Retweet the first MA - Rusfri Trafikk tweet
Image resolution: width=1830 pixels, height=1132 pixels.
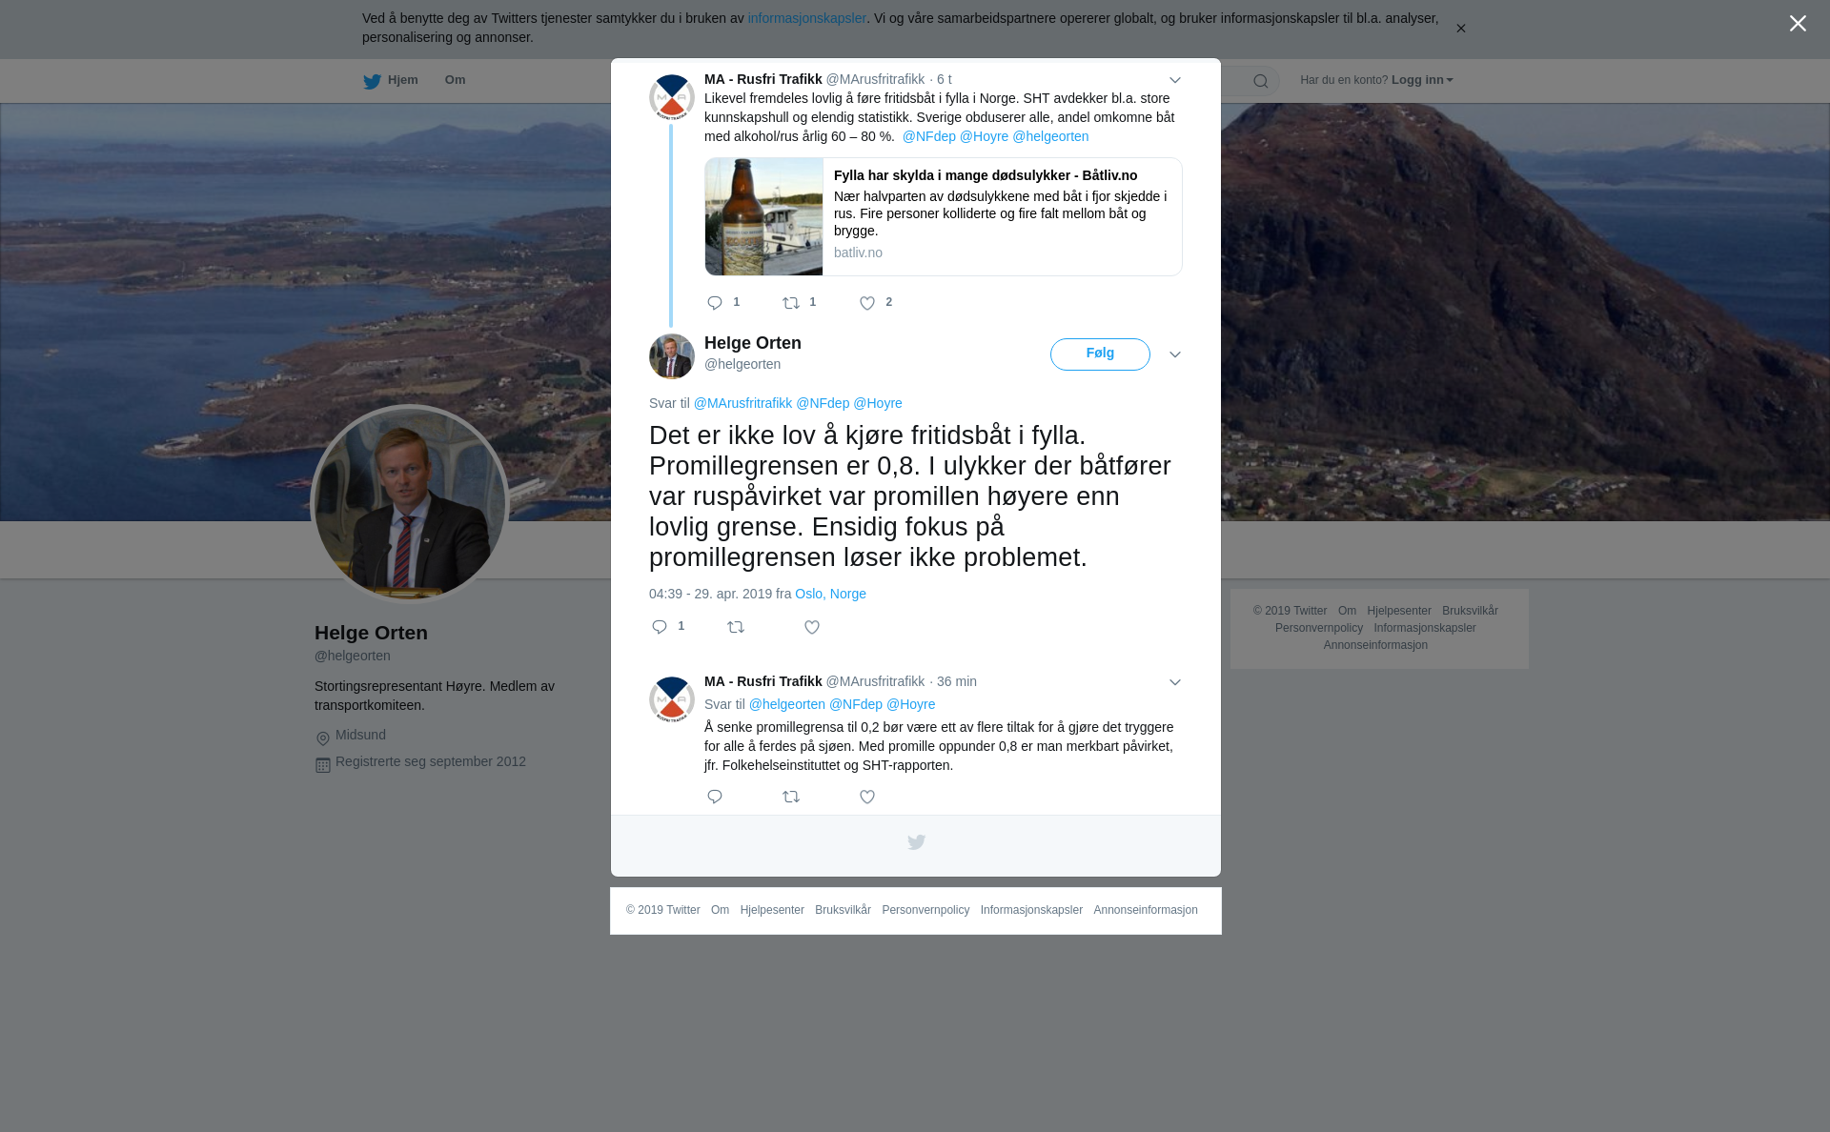tap(791, 303)
